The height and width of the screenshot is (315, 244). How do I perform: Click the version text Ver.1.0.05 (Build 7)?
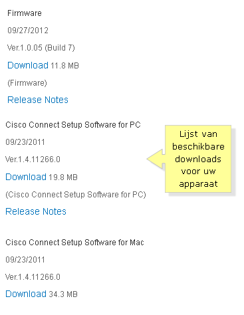tap(41, 48)
